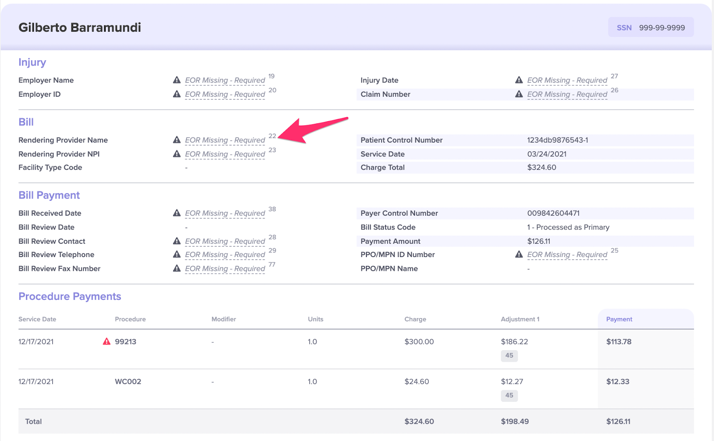Click the Adjustment 1 column header
Viewport: 714px width, 441px height.
pyautogui.click(x=520, y=319)
